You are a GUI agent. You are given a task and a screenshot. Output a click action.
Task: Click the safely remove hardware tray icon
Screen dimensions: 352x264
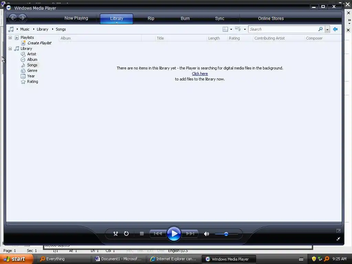click(x=320, y=258)
